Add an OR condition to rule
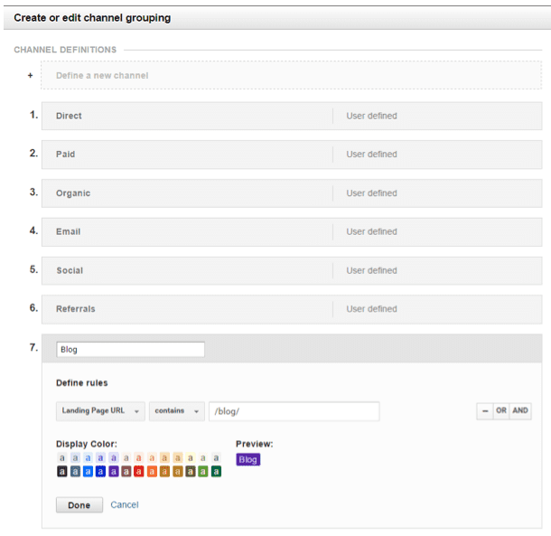 coord(501,411)
